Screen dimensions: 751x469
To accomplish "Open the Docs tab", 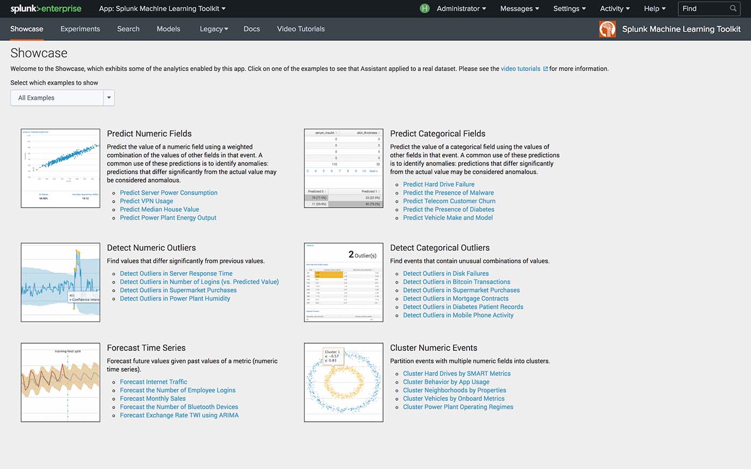I will (x=252, y=29).
